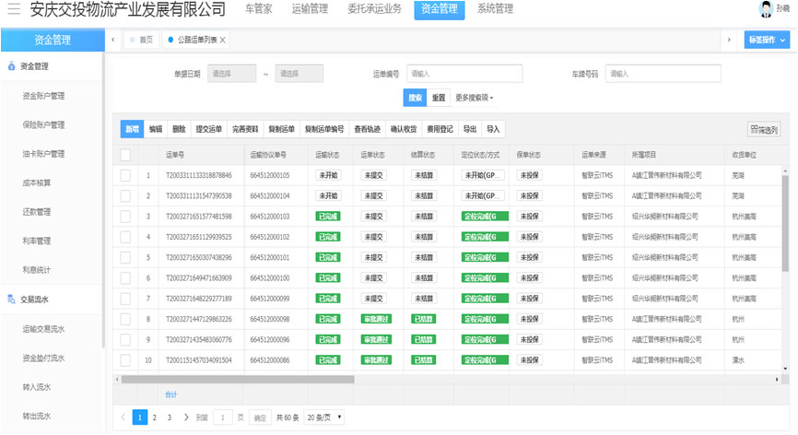The height and width of the screenshot is (435, 798).
Task: Go to previous page arrow
Action: pyautogui.click(x=123, y=417)
